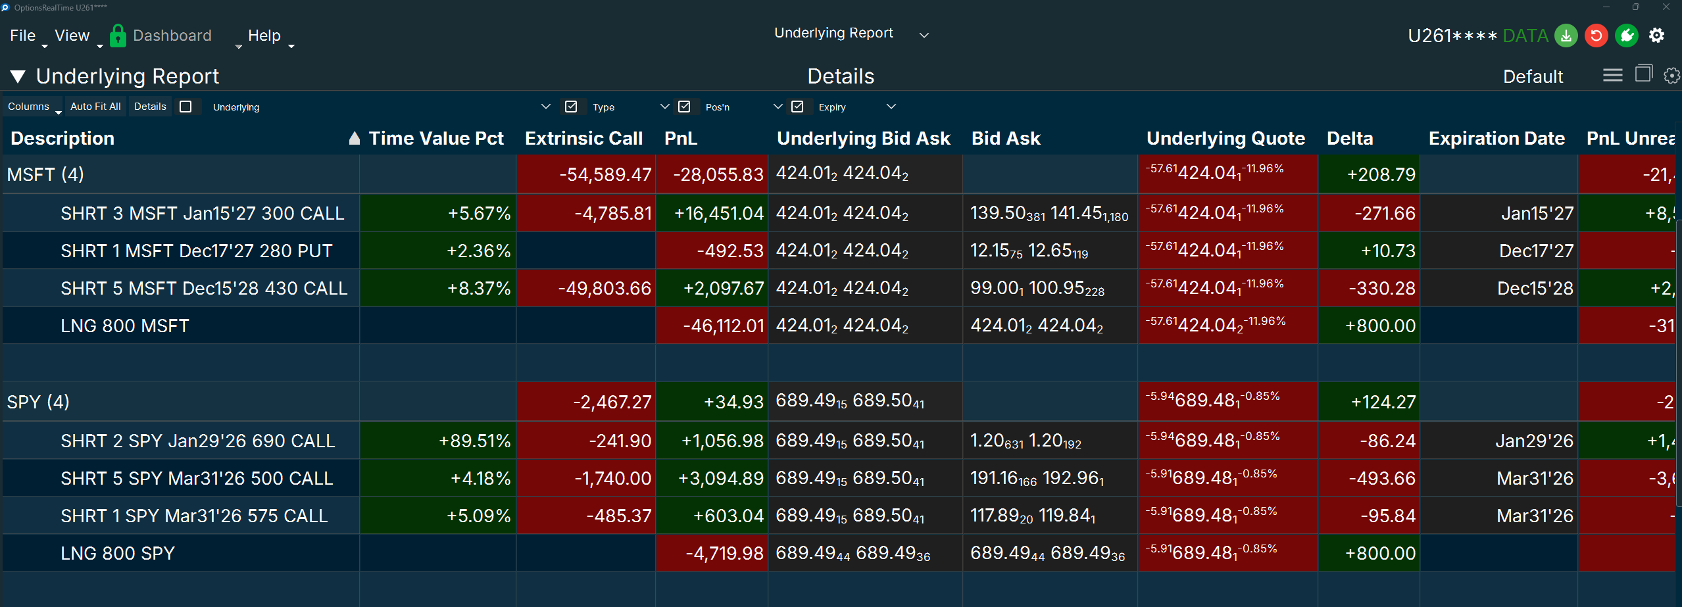1682x607 pixels.
Task: Uncheck the Type checkbox
Action: pyautogui.click(x=572, y=106)
